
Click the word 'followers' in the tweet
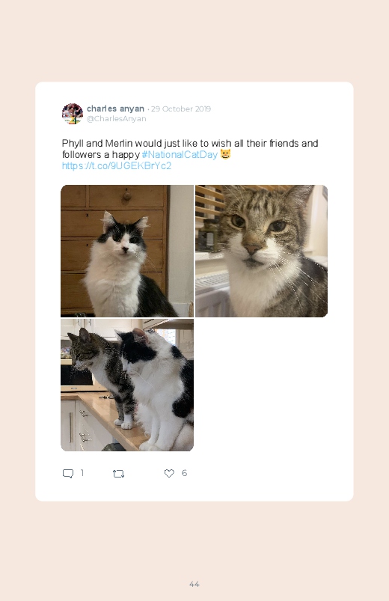click(82, 154)
